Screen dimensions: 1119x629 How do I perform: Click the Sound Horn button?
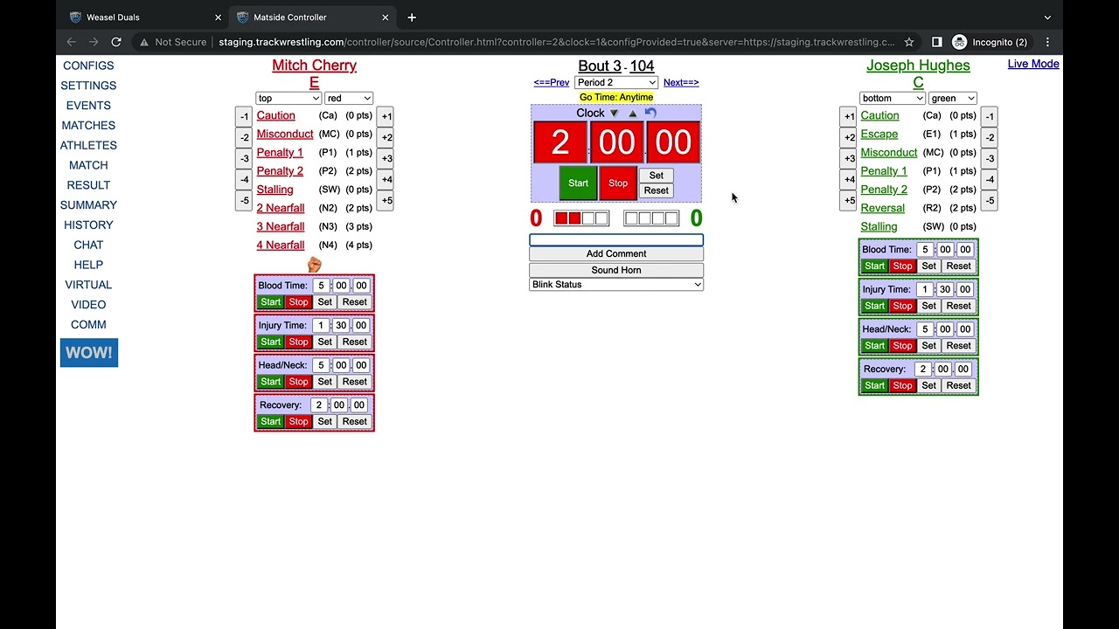coord(616,270)
